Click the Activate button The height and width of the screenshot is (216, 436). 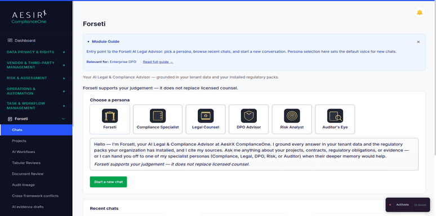pos(402,205)
